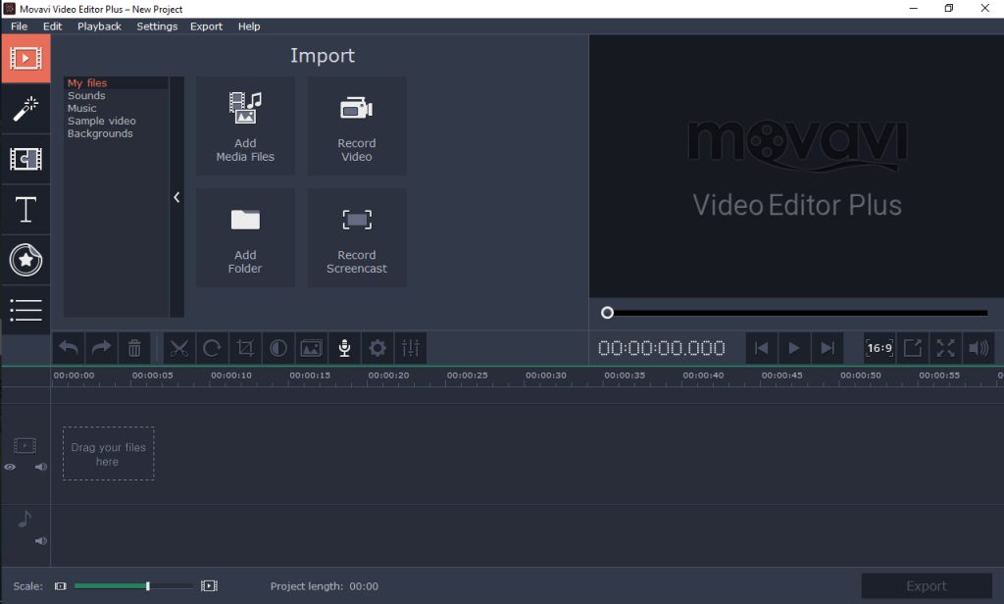Select the Record Audio microphone tool

(x=344, y=348)
